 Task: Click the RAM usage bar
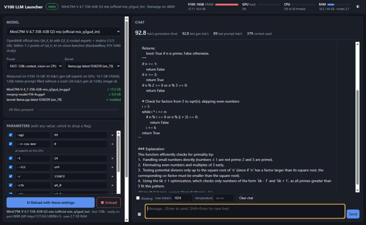(339, 5)
